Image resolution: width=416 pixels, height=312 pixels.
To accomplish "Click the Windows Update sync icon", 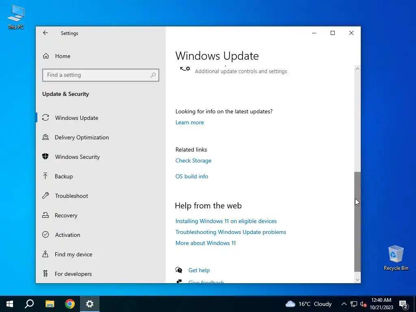I will [45, 117].
